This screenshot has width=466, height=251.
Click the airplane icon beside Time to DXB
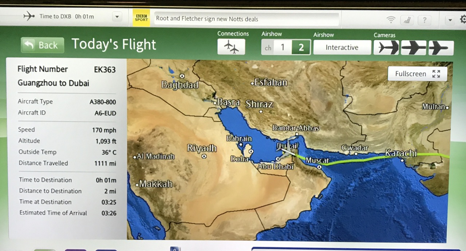point(29,16)
